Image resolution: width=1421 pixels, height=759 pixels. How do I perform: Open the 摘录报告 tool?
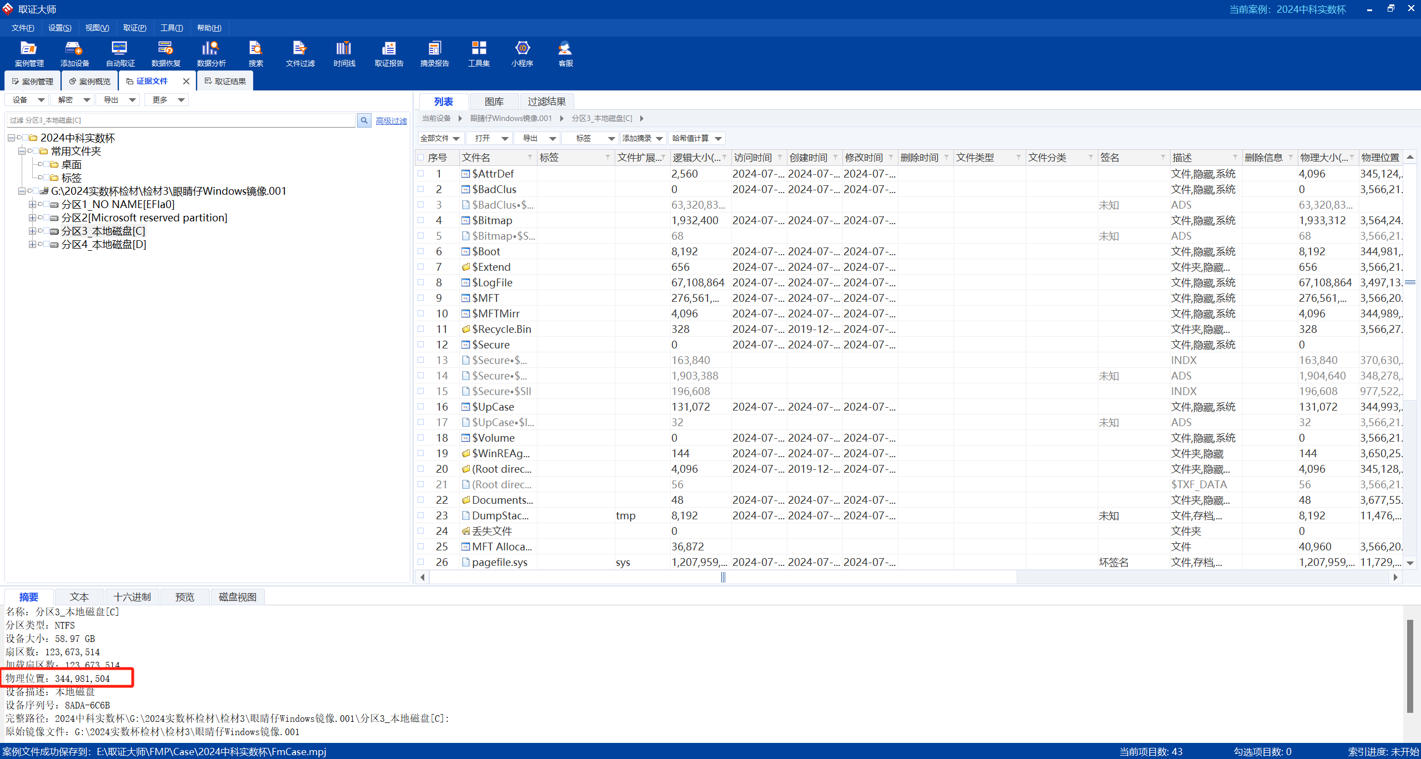tap(434, 54)
